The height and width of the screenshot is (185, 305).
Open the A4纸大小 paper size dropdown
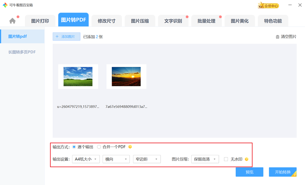click(x=86, y=159)
